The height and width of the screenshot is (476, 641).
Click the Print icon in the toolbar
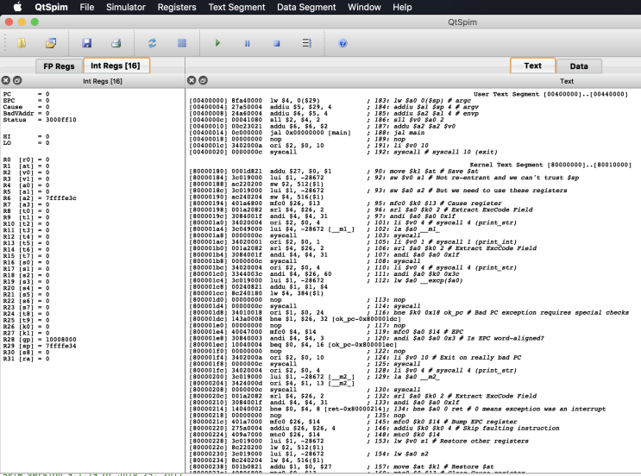pyautogui.click(x=116, y=42)
